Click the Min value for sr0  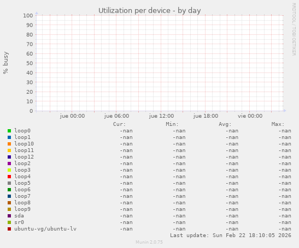(x=179, y=222)
